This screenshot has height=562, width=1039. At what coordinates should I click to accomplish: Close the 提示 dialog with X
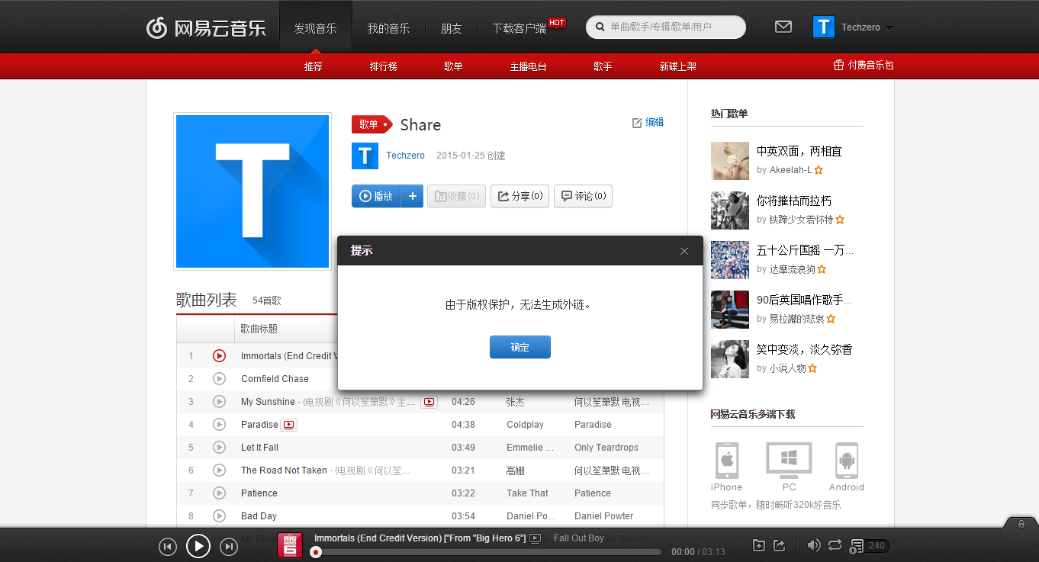coord(684,251)
